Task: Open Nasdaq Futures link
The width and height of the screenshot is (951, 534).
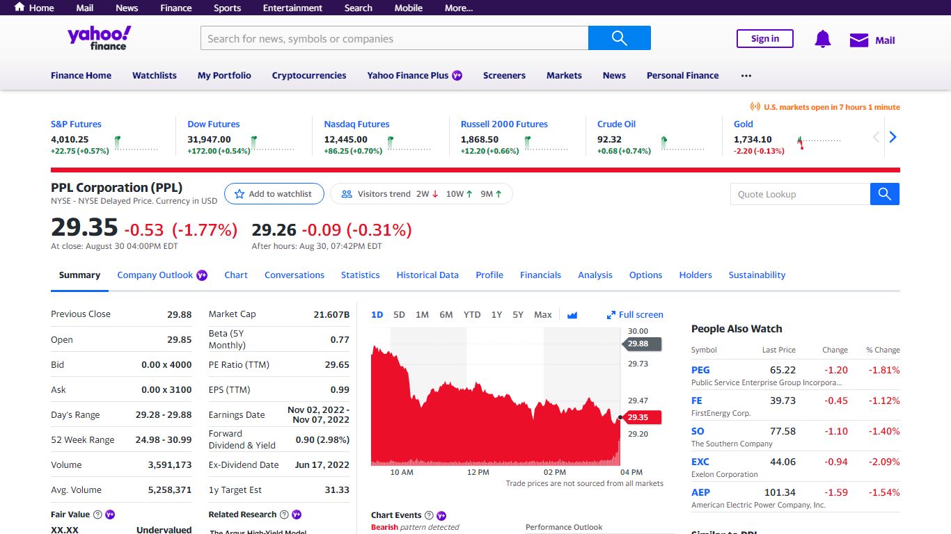Action: (x=356, y=124)
